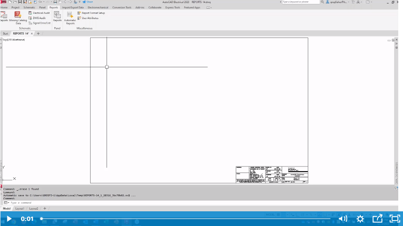Close the REPORTS-14 drawing tab
Image resolution: width=403 pixels, height=226 pixels.
point(32,33)
